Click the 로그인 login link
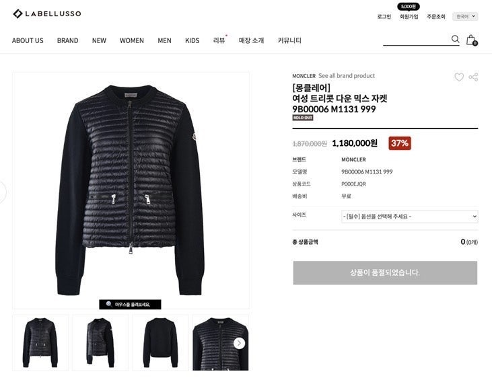 coord(384,17)
